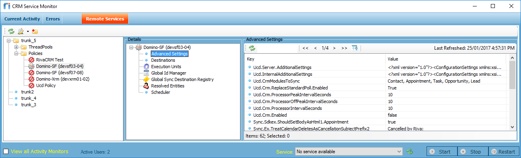521x158 pixels.
Task: Click the green refresh icon in main toolbar
Action: [x=11, y=31]
